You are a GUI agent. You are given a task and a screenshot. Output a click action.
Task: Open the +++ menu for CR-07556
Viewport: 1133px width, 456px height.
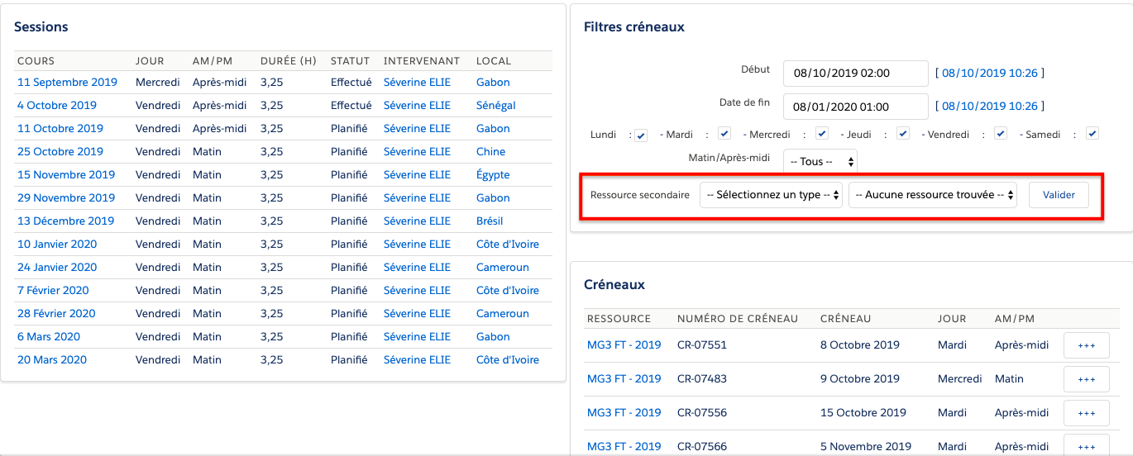(1086, 413)
